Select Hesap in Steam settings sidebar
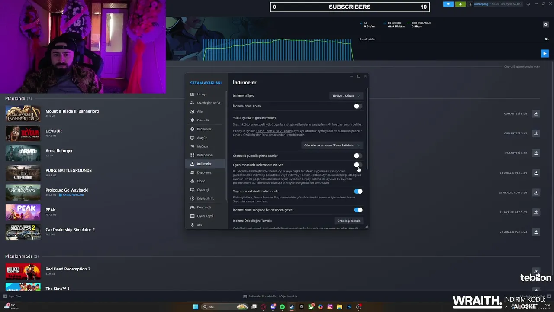This screenshot has height=312, width=554. 205,94
